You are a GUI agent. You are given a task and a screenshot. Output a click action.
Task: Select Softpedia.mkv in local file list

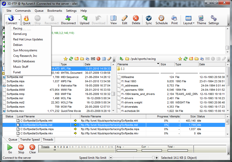(x=15, y=85)
